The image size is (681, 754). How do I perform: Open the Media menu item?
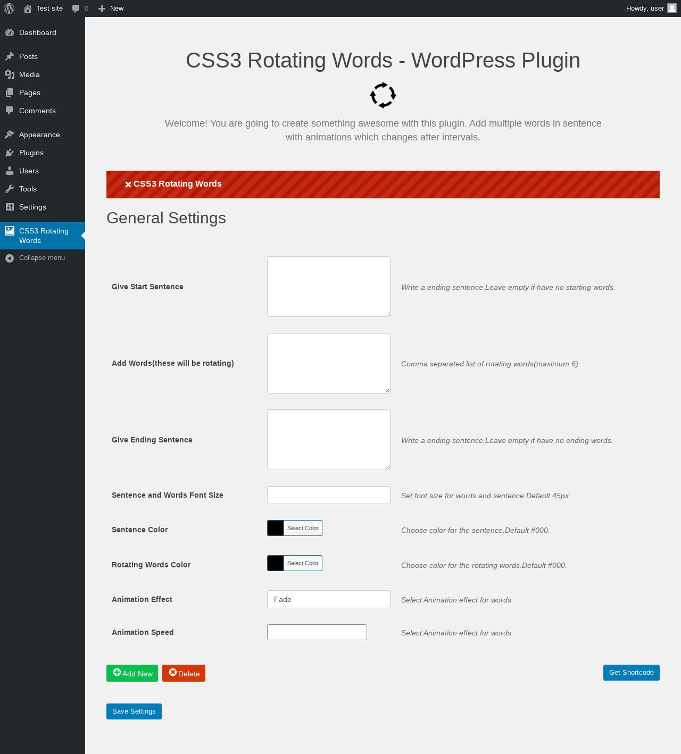tap(43, 74)
